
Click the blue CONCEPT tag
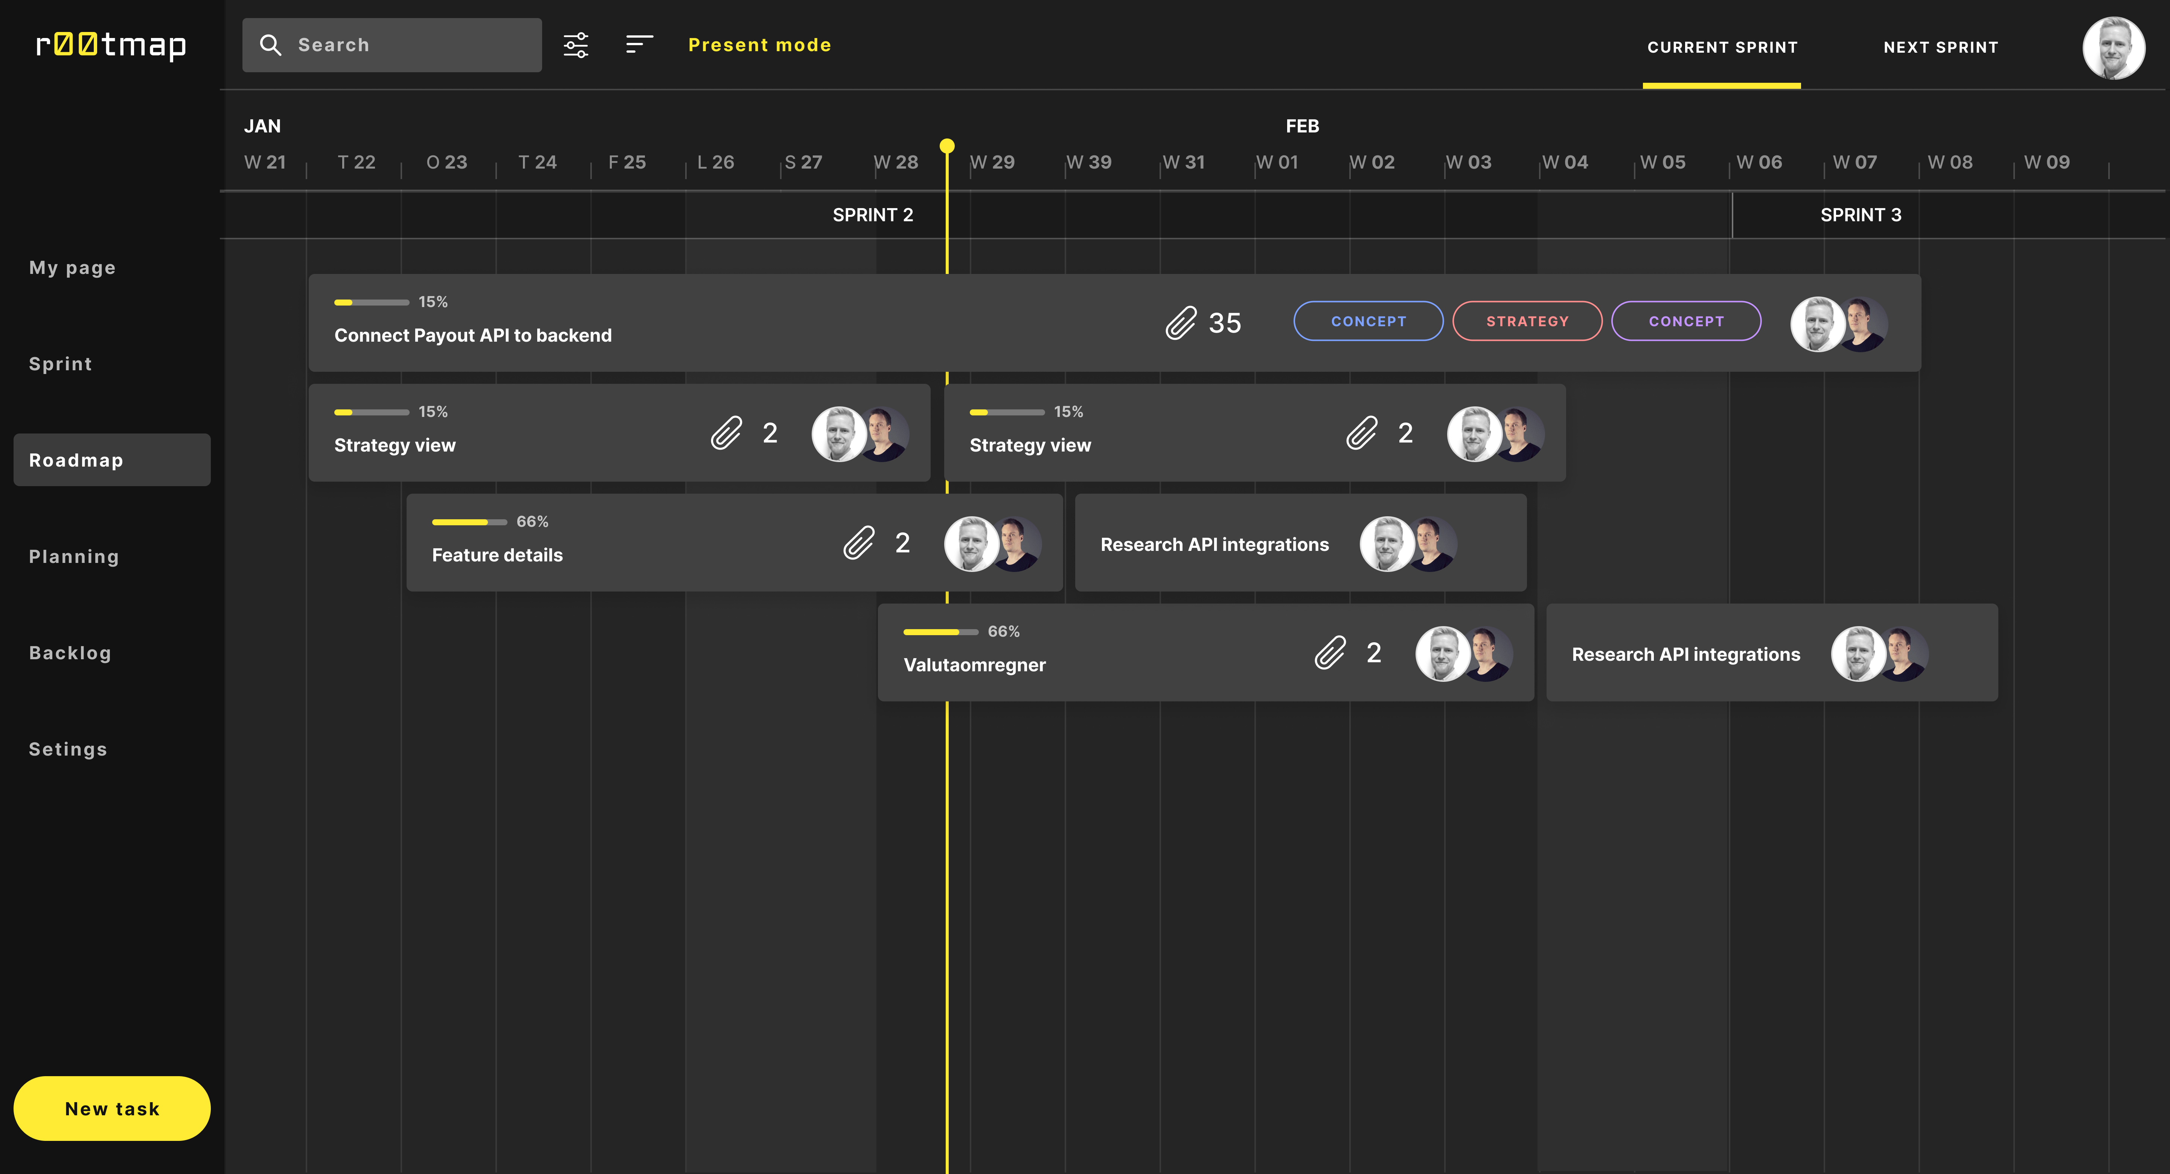click(x=1368, y=321)
